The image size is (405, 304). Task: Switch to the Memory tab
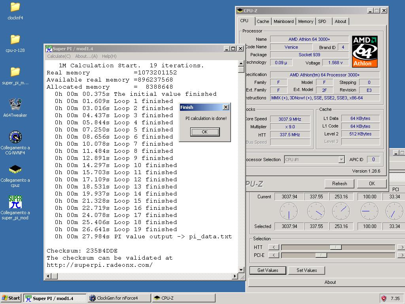[306, 21]
